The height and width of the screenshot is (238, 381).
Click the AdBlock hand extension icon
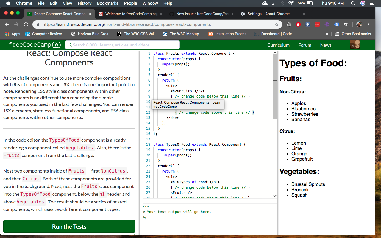pos(298,24)
